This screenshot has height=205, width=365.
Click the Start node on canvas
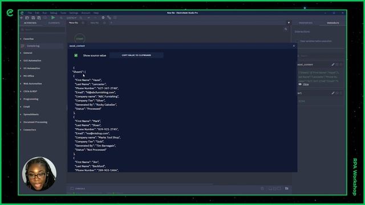[80, 39]
